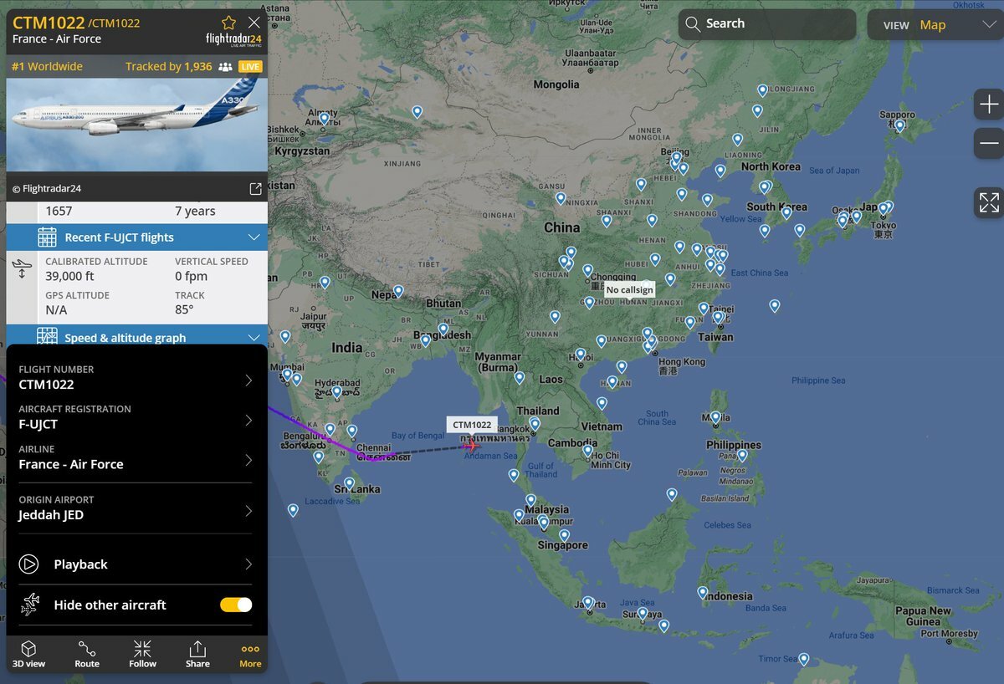Expand Speed & altitude graph section

[x=137, y=338]
